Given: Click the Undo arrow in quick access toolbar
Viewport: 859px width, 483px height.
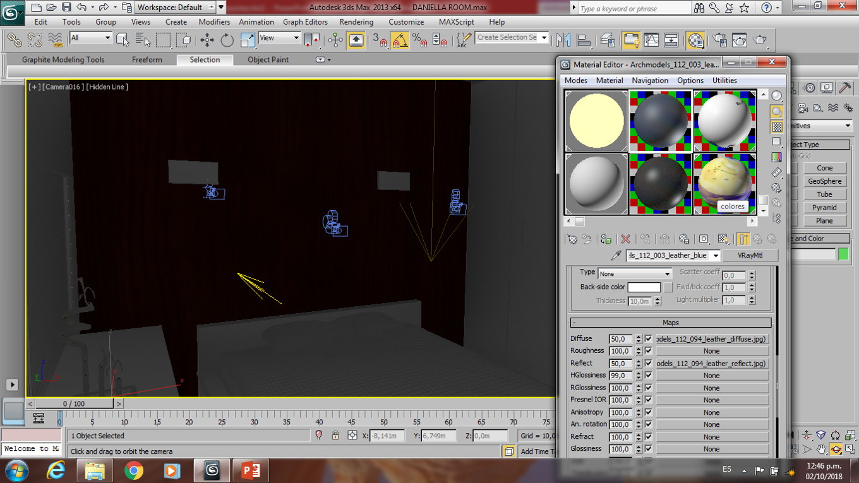Looking at the screenshot, I should pos(81,8).
